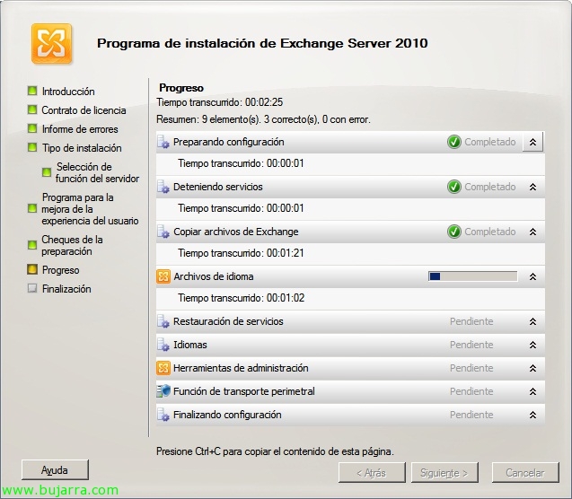Screen dimensions: 572x499
Task: Click the Exchange Server orange logo
Action: [51, 44]
